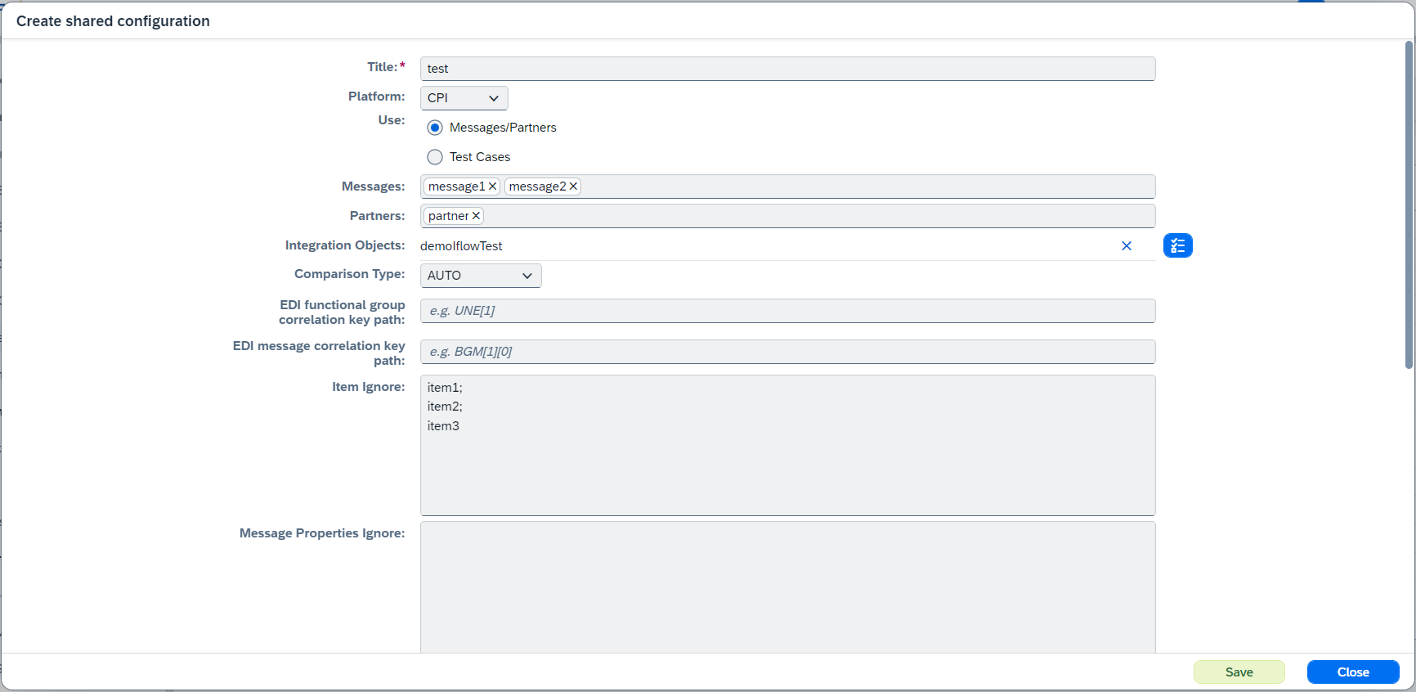The height and width of the screenshot is (692, 1416).
Task: Clear the demoIflowTest integration object
Action: (1126, 245)
